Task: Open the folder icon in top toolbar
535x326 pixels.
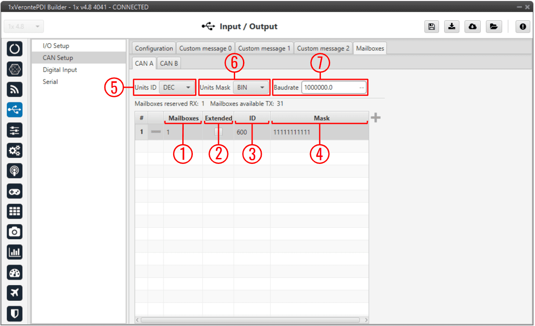Action: pyautogui.click(x=493, y=27)
